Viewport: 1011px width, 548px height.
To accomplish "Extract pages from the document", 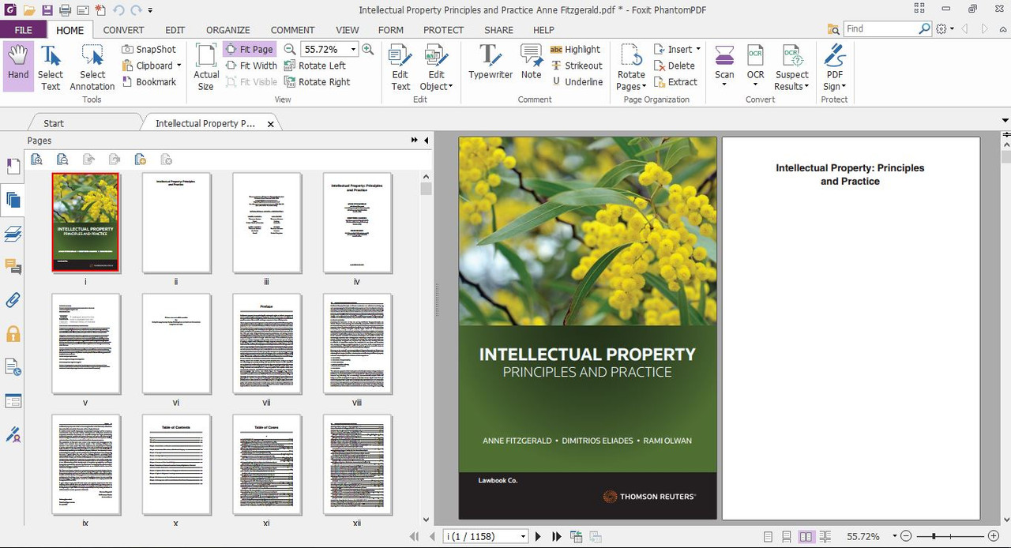I will coord(676,81).
